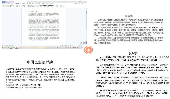
Task: Open File Explorer from the taskbar
Action: (x=11, y=48)
